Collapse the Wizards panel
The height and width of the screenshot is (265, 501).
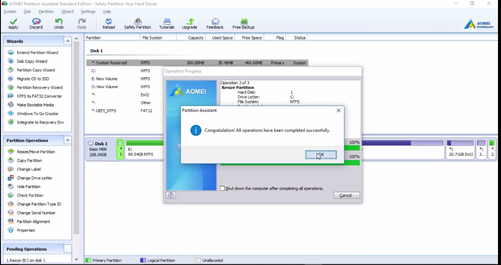(x=68, y=41)
